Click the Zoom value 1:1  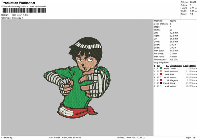[191, 14]
